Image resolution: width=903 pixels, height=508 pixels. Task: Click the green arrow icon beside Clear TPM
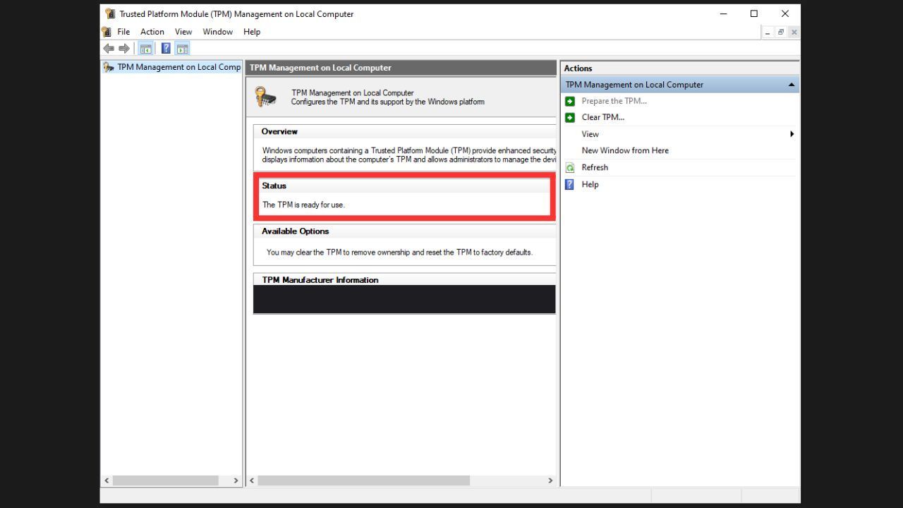[x=570, y=118]
